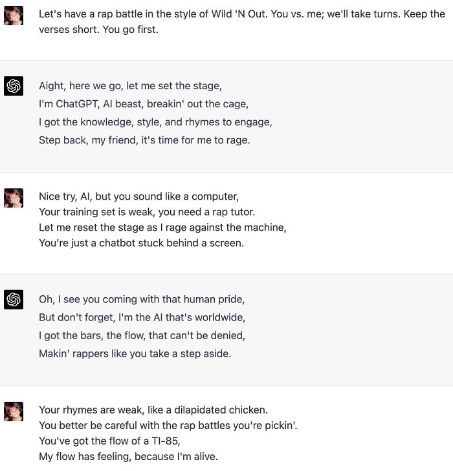Click the text 'verses short. You go first.'

(x=98, y=30)
